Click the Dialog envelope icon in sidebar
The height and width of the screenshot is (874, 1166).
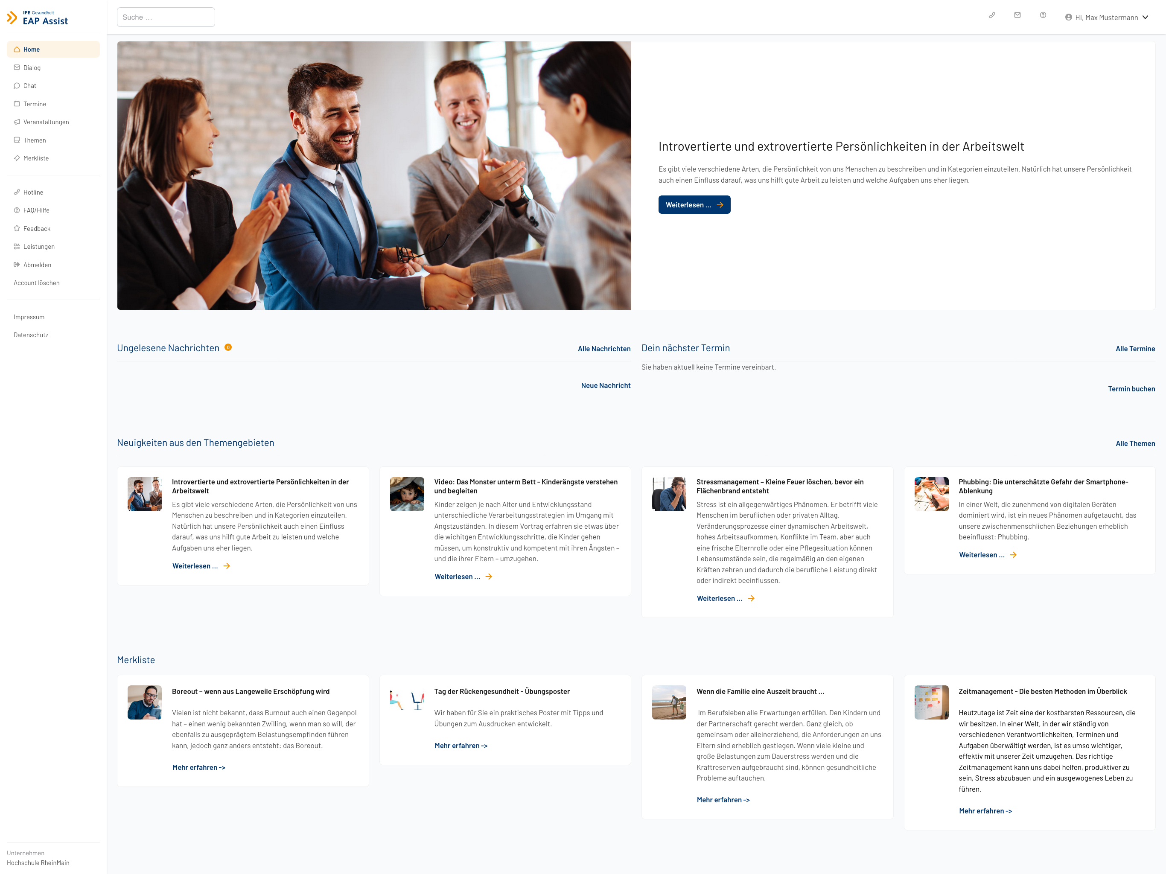[17, 67]
